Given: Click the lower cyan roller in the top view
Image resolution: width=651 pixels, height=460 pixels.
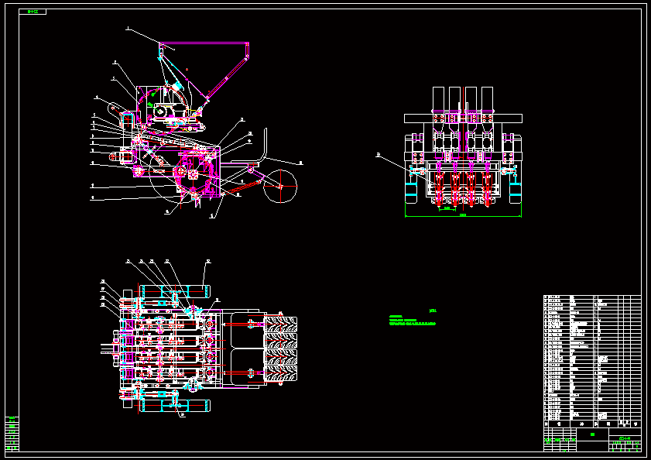Looking at the screenshot, I should coord(174,406).
